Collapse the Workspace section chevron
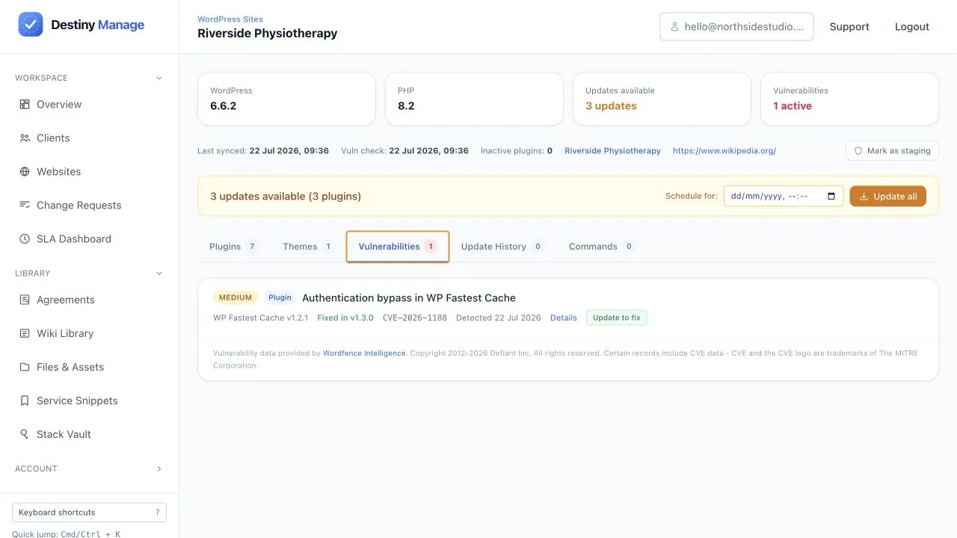This screenshot has height=538, width=957. [159, 78]
